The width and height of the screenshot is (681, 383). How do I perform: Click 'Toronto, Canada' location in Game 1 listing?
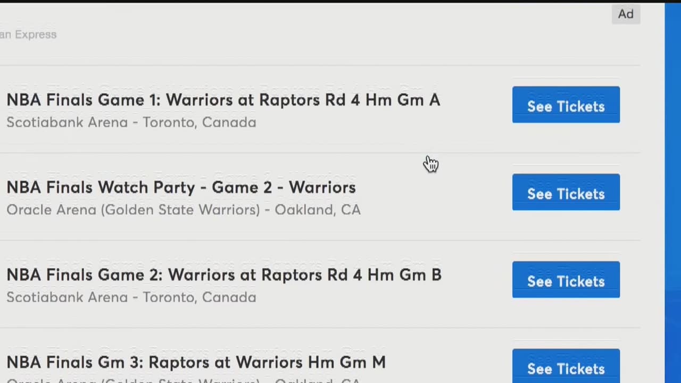200,122
